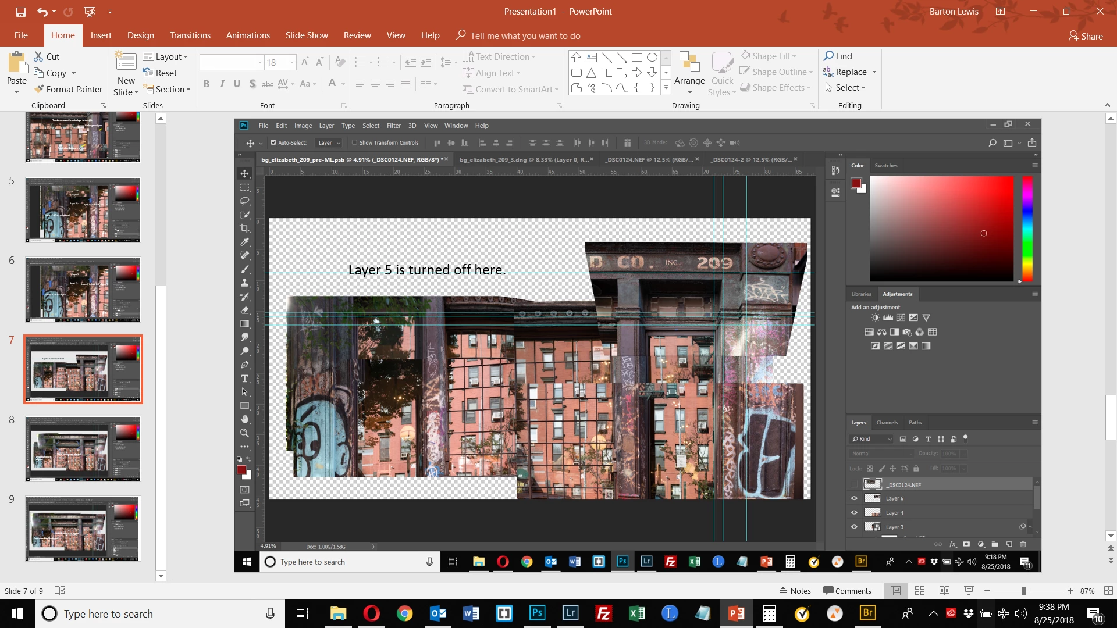Open the font size dropdown showing 18
The image size is (1117, 628).
pyautogui.click(x=292, y=62)
